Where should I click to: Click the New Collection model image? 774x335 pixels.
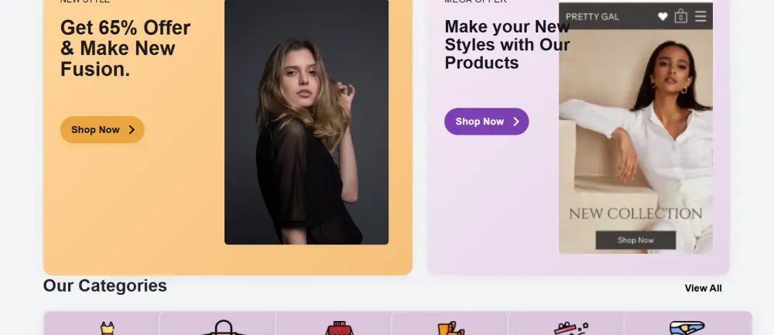[635, 128]
